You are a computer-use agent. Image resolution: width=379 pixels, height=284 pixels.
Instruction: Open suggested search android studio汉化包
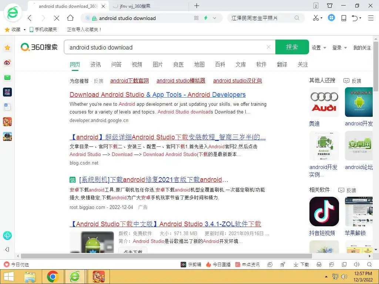[x=237, y=81]
